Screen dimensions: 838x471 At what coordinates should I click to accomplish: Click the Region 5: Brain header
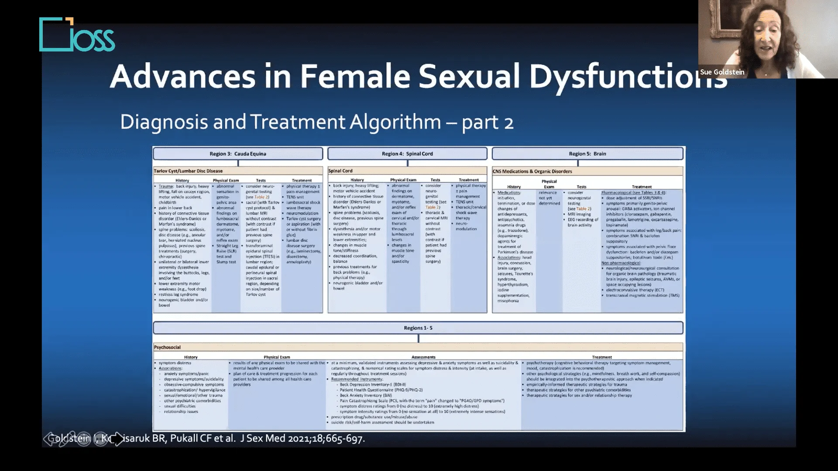coord(587,154)
